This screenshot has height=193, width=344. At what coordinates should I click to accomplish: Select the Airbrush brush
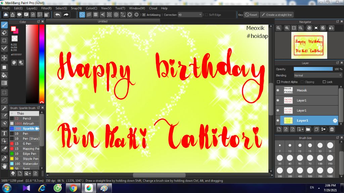(x=24, y=123)
